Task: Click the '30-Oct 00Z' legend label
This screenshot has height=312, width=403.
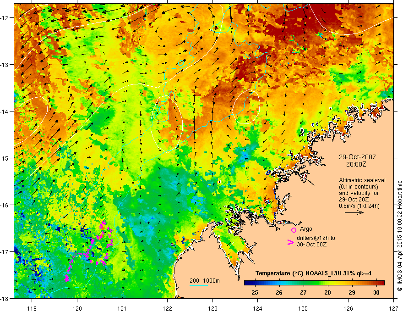Action: point(312,244)
